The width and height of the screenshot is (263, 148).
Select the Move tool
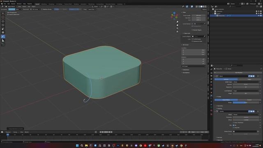3,21
